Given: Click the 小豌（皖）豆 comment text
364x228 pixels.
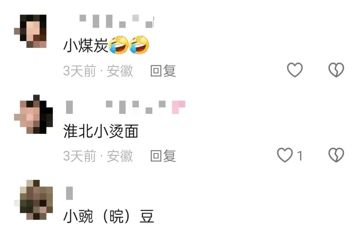Looking at the screenshot, I should tap(109, 217).
